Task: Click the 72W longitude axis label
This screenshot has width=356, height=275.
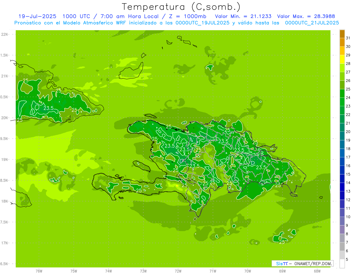Action: (x=178, y=271)
